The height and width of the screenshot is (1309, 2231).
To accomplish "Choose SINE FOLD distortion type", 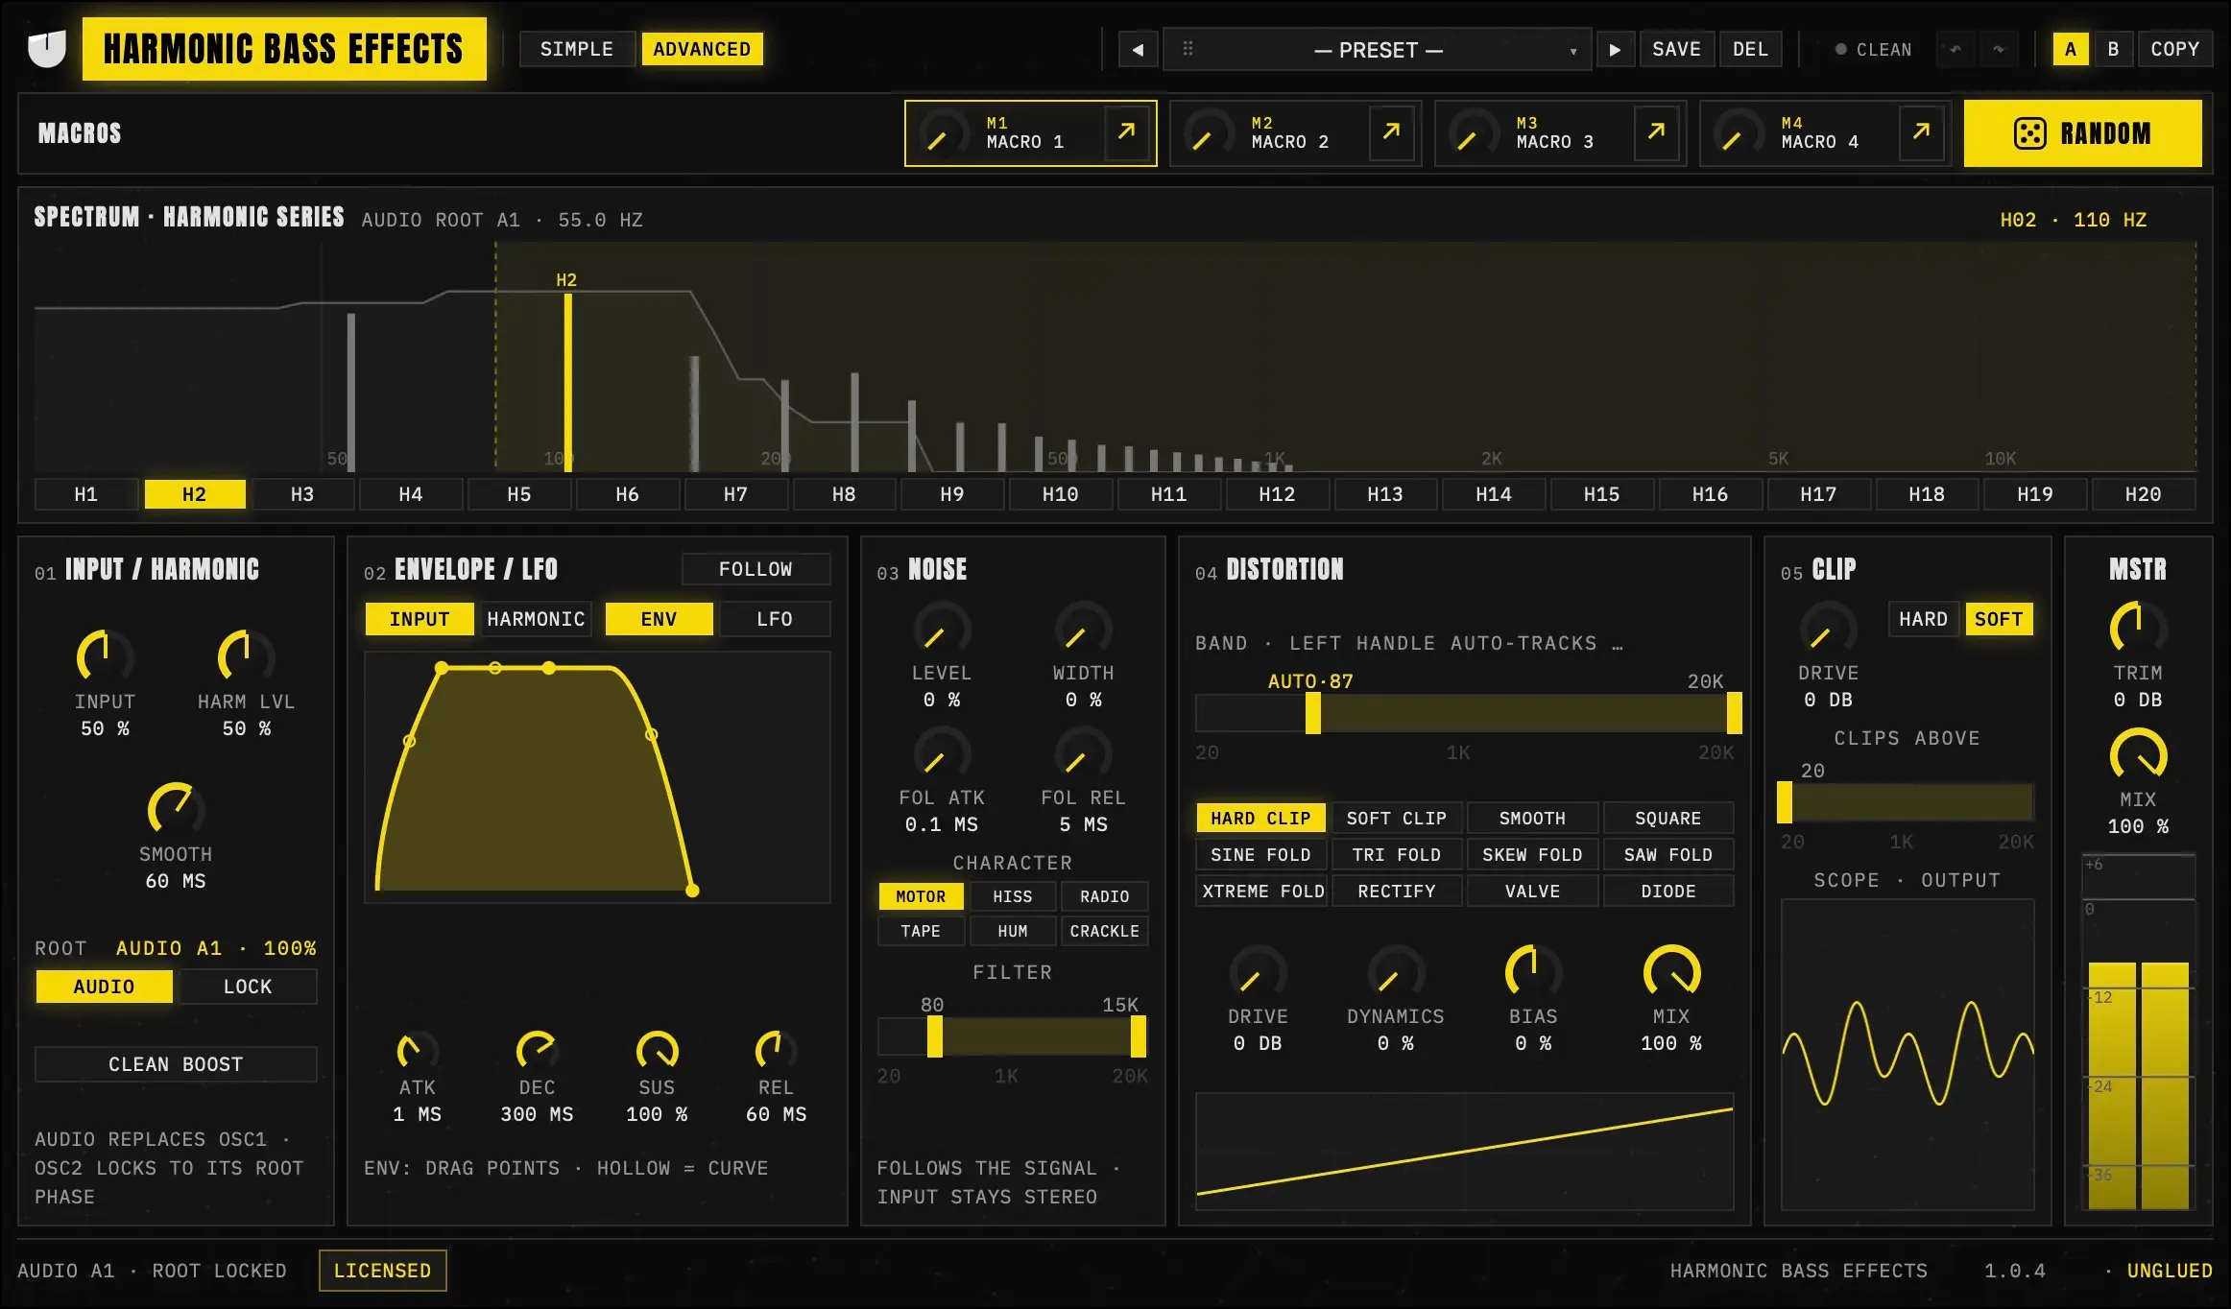I will click(x=1260, y=854).
